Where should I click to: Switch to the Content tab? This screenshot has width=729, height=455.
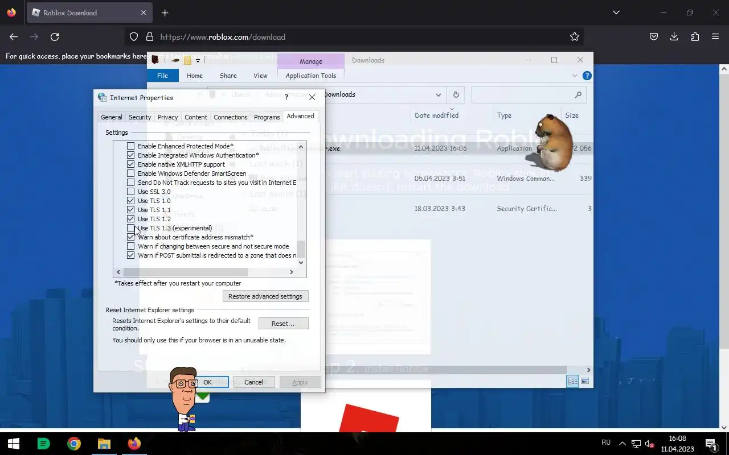(195, 117)
